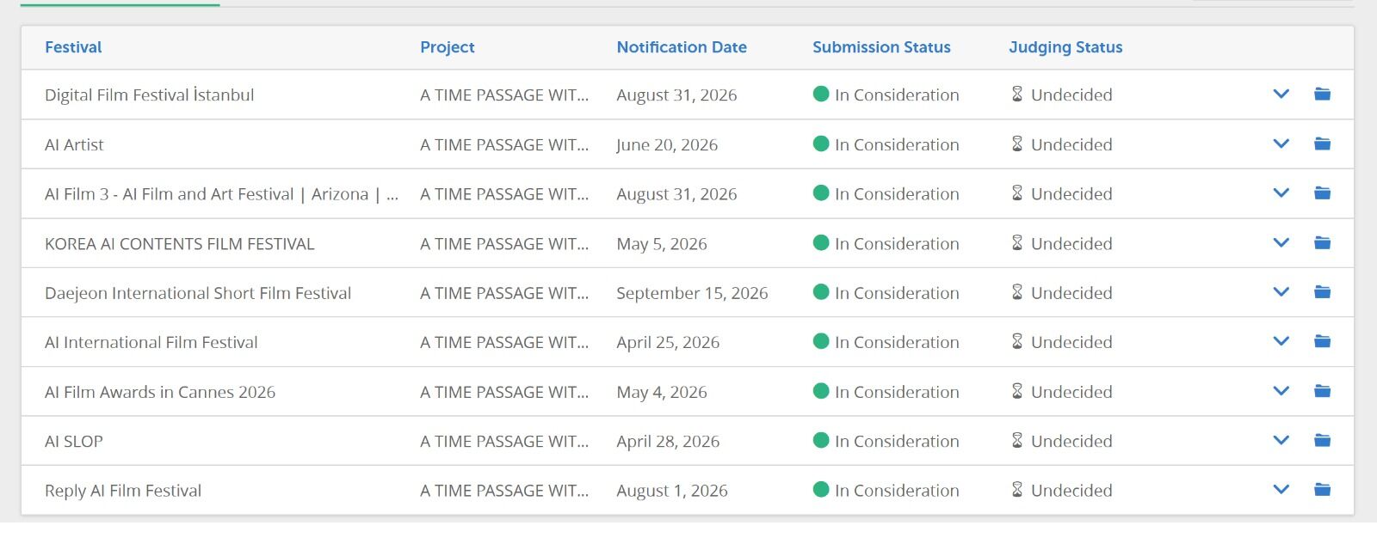Open AI Film Awards in Cannes 2026 festival

click(x=160, y=392)
